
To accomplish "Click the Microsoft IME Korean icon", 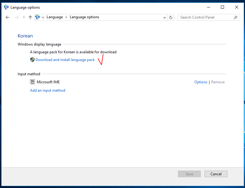I will 32,82.
